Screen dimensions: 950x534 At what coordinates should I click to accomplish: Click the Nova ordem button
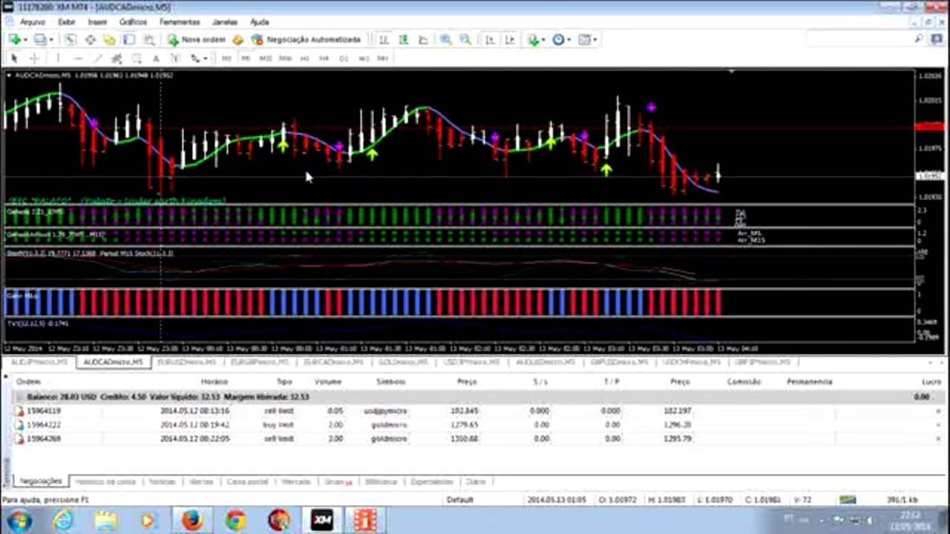[196, 40]
